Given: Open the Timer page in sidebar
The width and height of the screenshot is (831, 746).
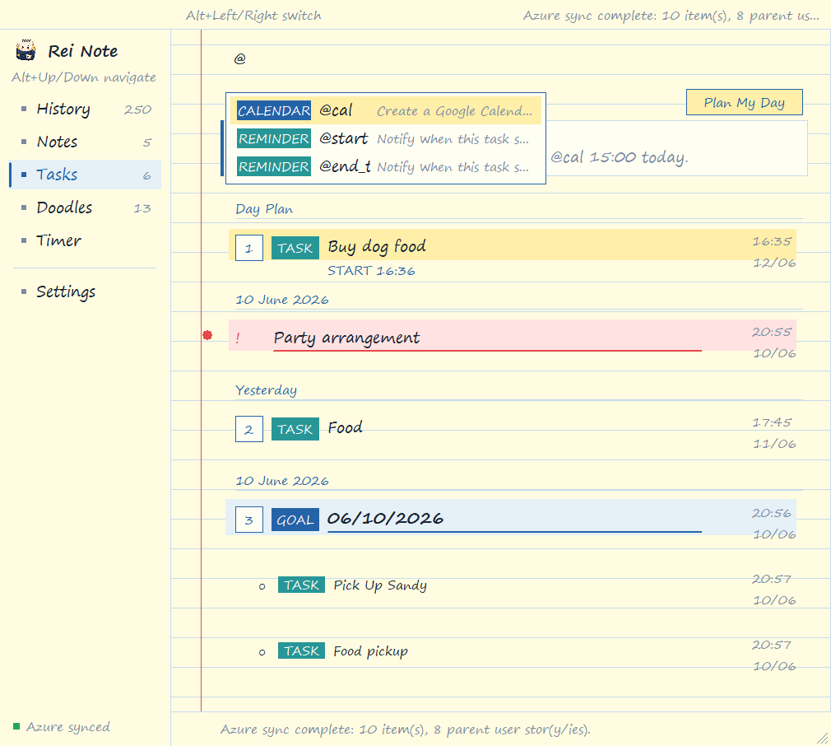Looking at the screenshot, I should coord(86,240).
